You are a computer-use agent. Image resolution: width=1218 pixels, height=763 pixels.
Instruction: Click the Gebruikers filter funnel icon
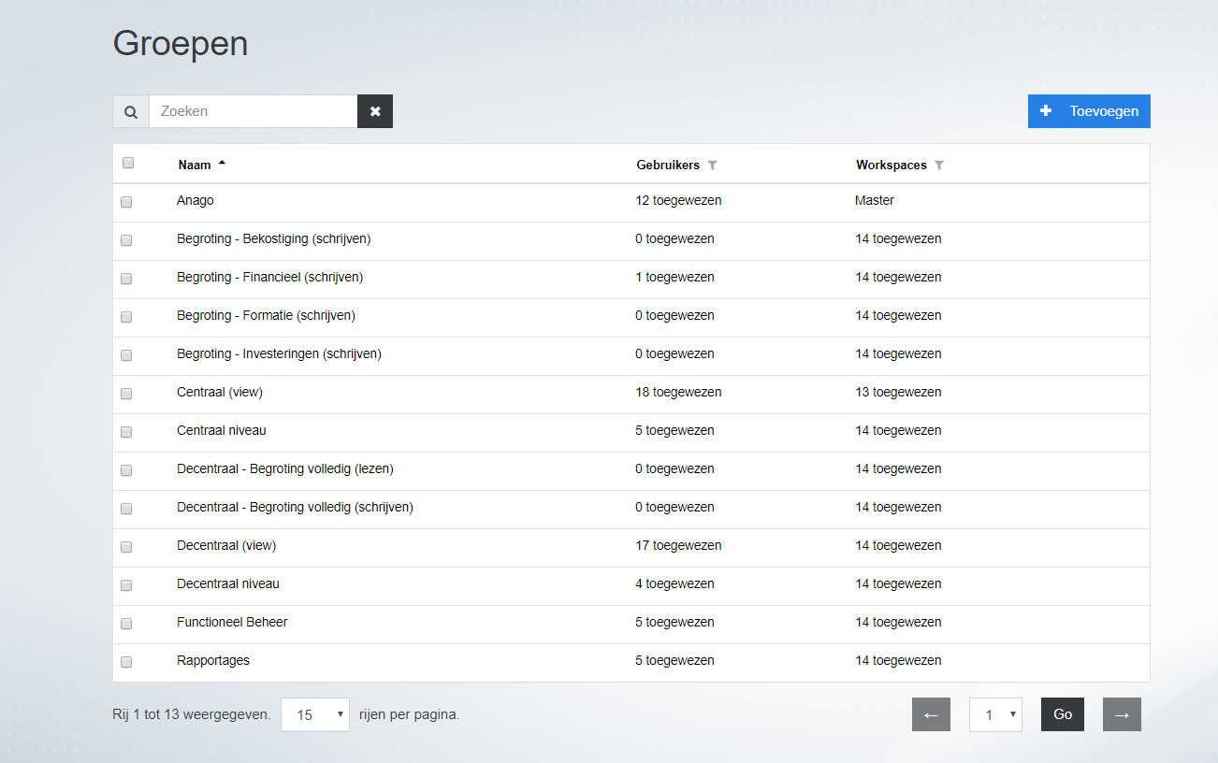coord(712,166)
